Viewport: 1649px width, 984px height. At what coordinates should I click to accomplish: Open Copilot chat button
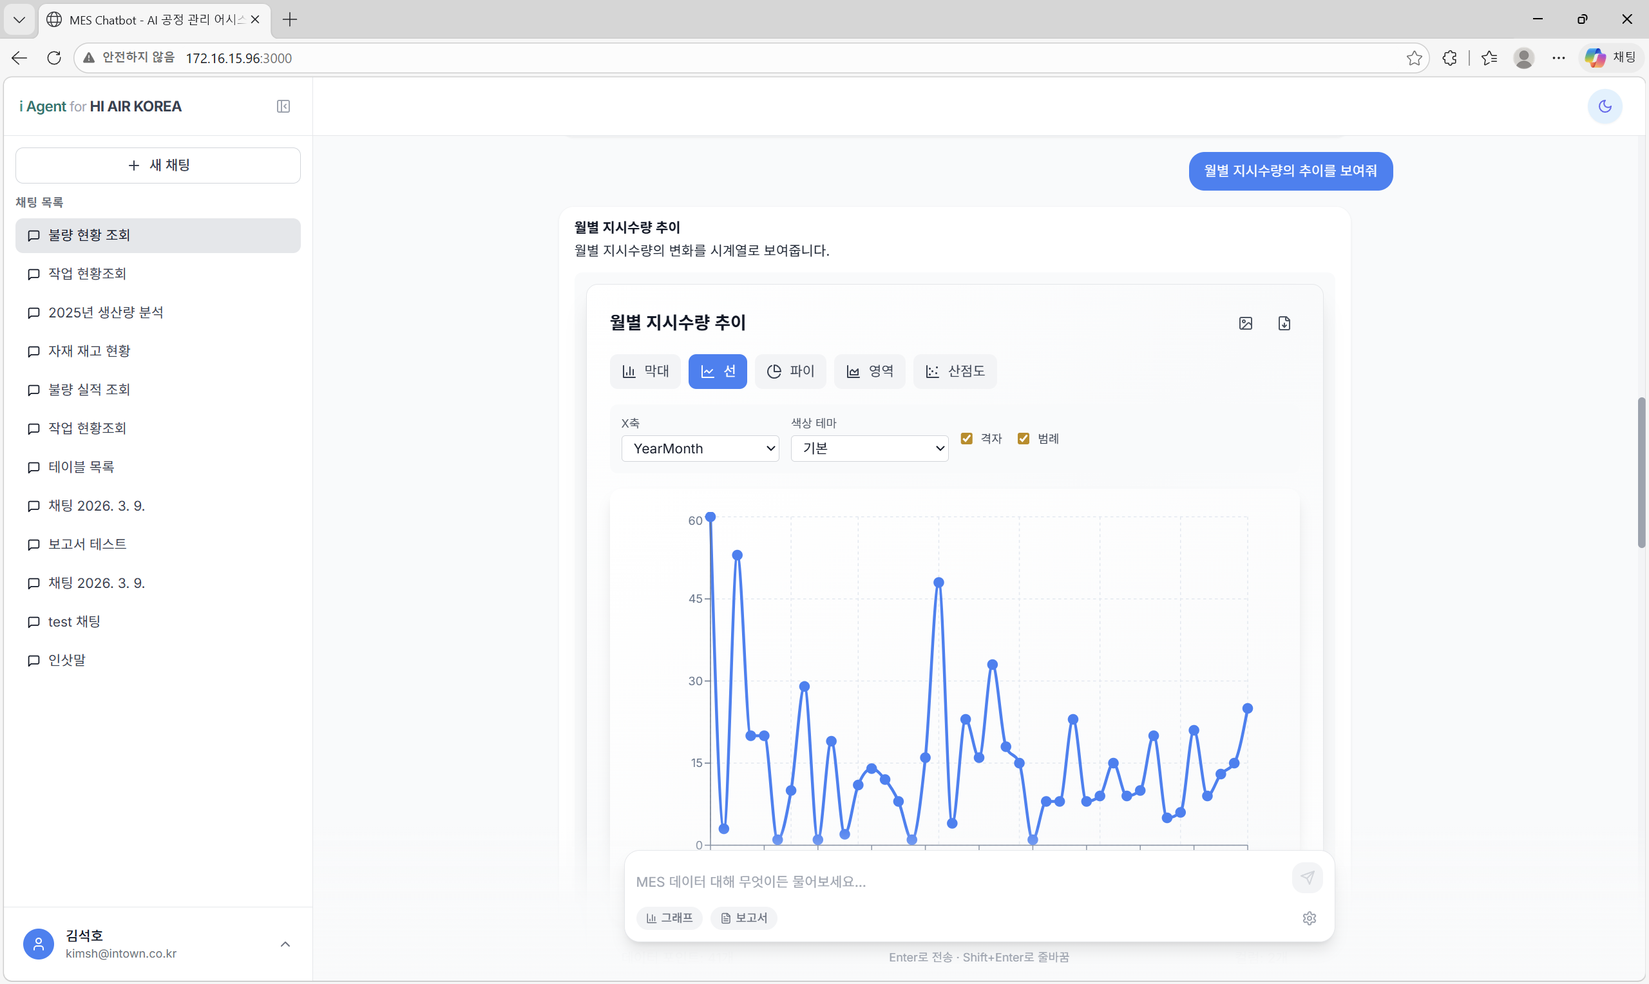tap(1610, 58)
